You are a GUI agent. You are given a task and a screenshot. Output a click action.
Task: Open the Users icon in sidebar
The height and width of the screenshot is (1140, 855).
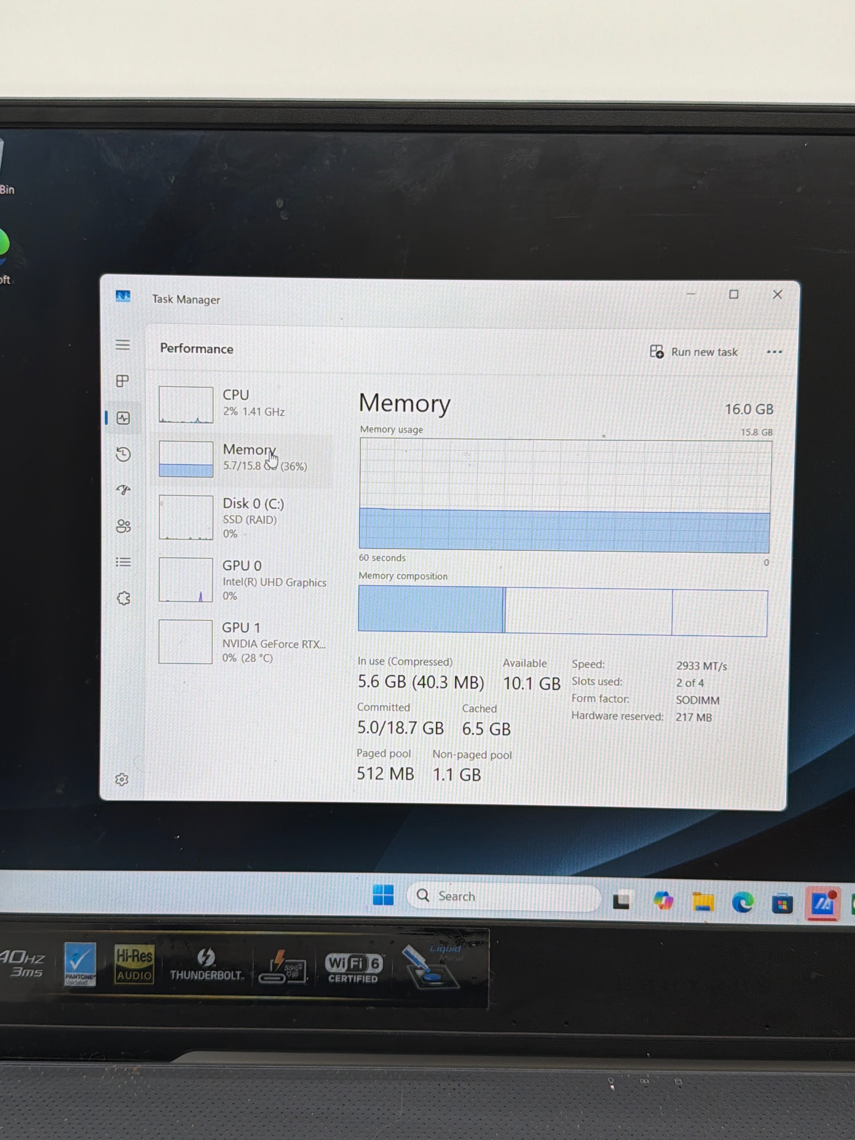point(123,526)
